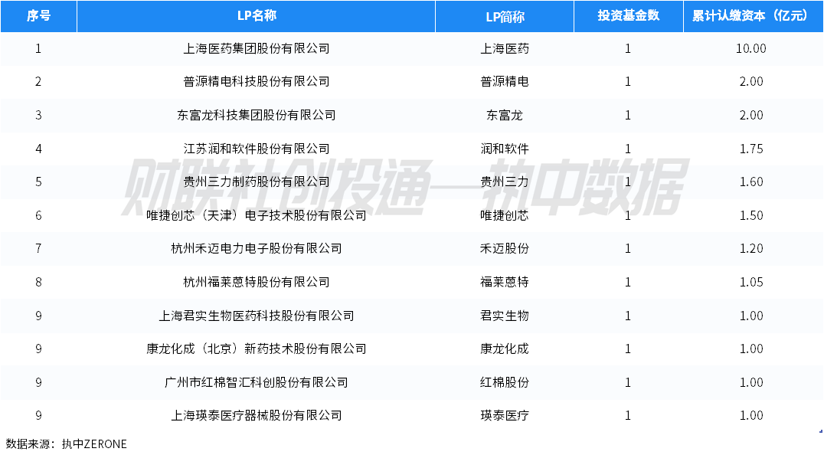Select 东富龙科技集团股份有限公司 cell
Image resolution: width=824 pixels, height=455 pixels.
(257, 116)
